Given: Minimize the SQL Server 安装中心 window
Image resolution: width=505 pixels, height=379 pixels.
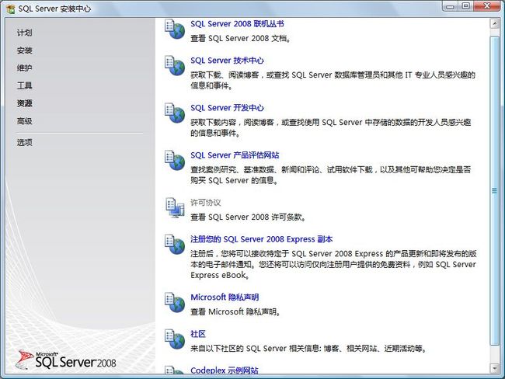Looking at the screenshot, I should coord(451,6).
